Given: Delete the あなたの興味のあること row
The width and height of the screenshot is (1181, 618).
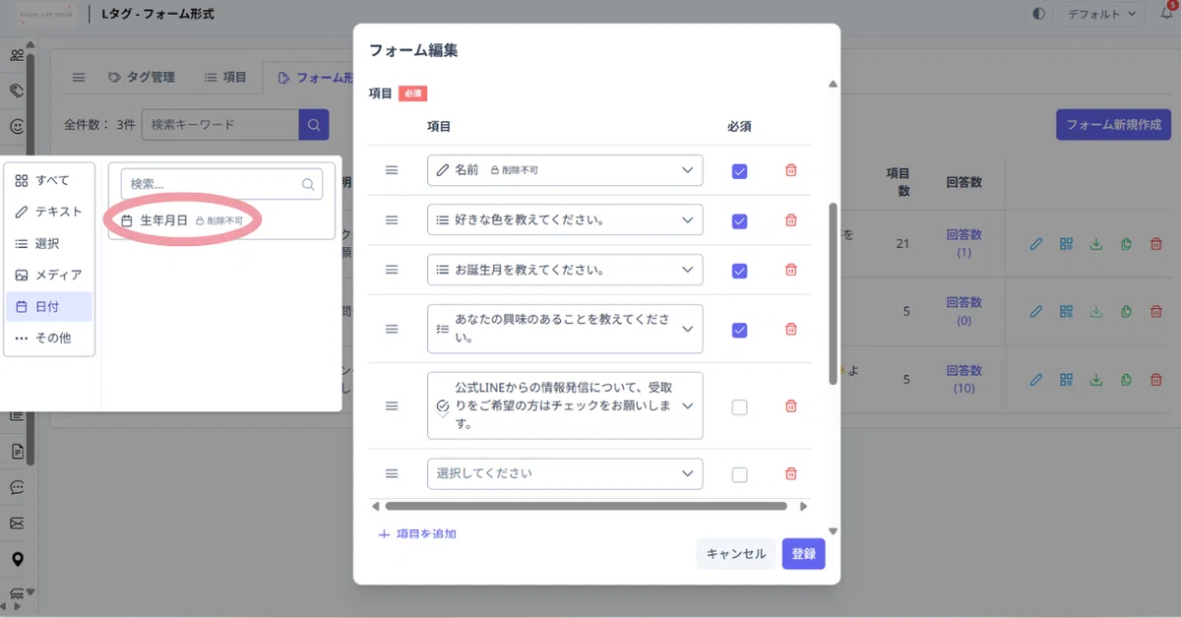Looking at the screenshot, I should (x=790, y=329).
